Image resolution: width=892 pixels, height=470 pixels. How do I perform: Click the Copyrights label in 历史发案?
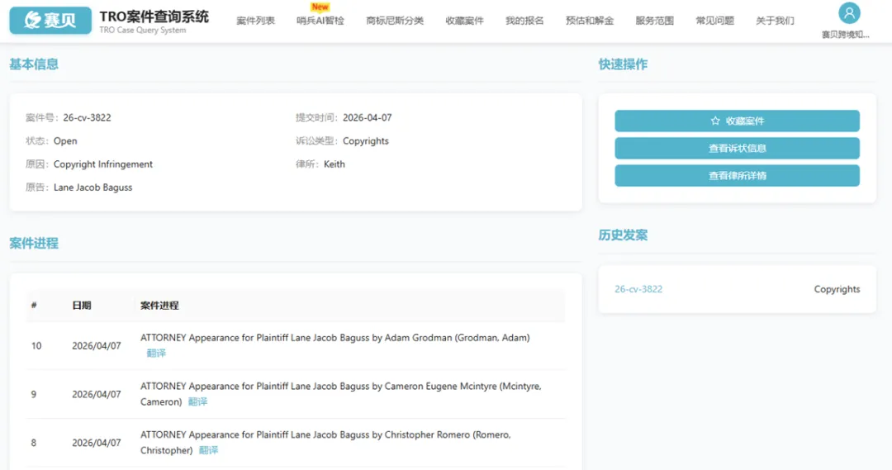click(x=837, y=289)
